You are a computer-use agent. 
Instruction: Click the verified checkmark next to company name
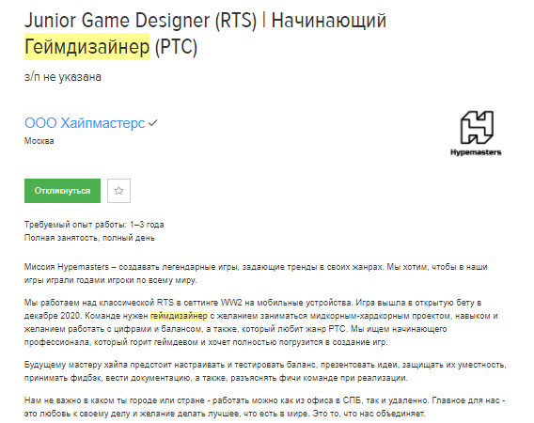[153, 123]
